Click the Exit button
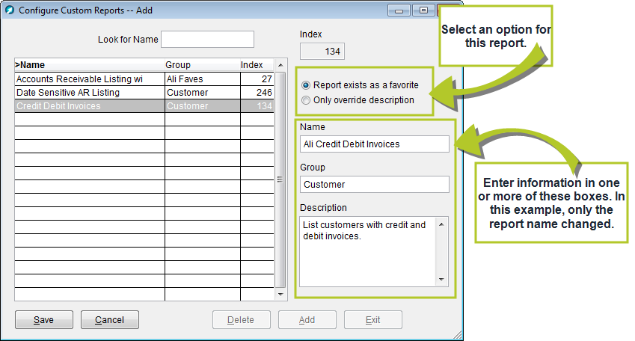 (x=373, y=320)
